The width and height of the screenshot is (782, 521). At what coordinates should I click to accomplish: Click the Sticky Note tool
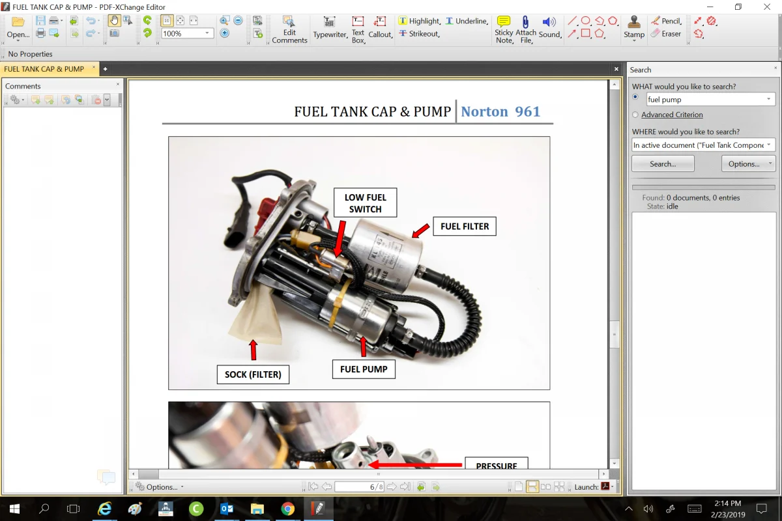[x=504, y=29]
